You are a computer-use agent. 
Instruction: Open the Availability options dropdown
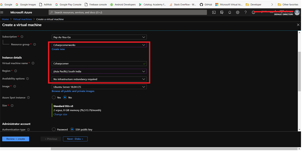pos(99,79)
